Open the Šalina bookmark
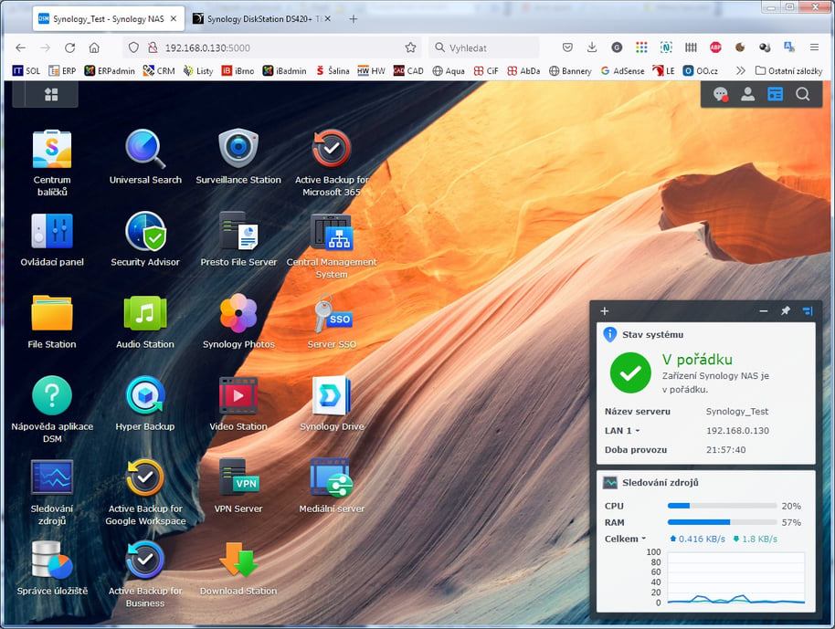Viewport: 835px width, 629px height. click(333, 71)
